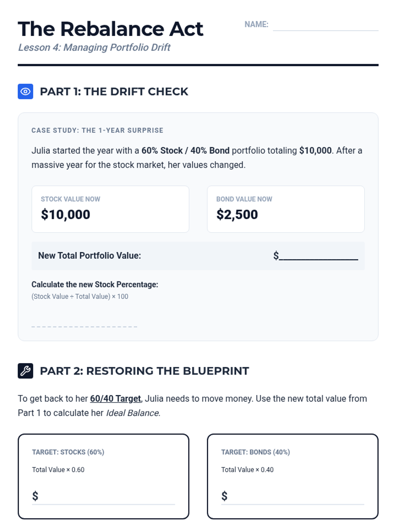Click the Total Value × 0.60 formula text
The width and height of the screenshot is (396, 528).
(x=58, y=470)
